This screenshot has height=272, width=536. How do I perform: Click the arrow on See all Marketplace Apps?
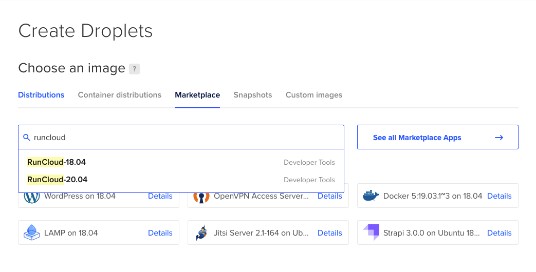(499, 138)
